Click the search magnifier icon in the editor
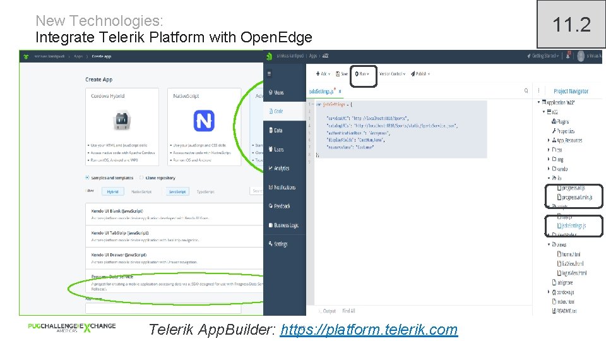 [x=526, y=91]
